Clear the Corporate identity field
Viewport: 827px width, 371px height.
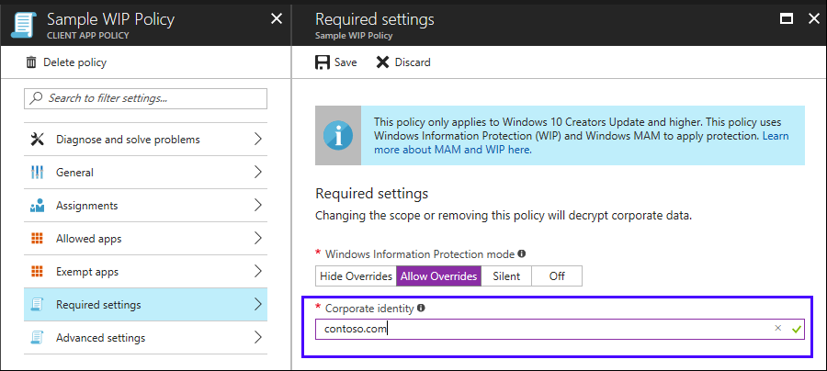pos(778,328)
